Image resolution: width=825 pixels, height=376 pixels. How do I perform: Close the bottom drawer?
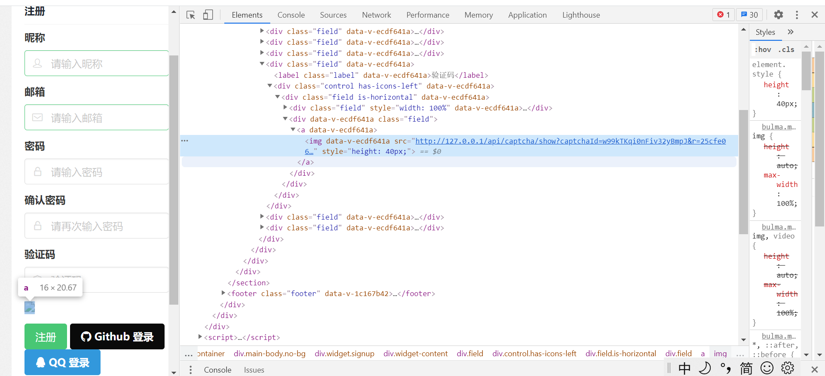[x=814, y=370]
